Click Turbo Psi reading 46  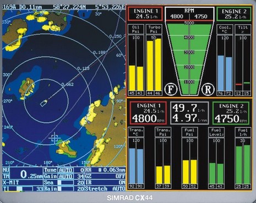[x=158, y=93]
